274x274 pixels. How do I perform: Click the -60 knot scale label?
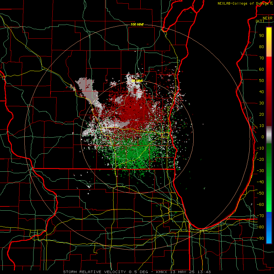point(260,205)
